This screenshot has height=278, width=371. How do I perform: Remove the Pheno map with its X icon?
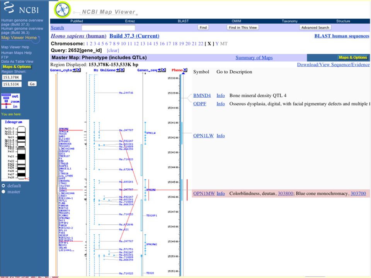tap(185, 70)
